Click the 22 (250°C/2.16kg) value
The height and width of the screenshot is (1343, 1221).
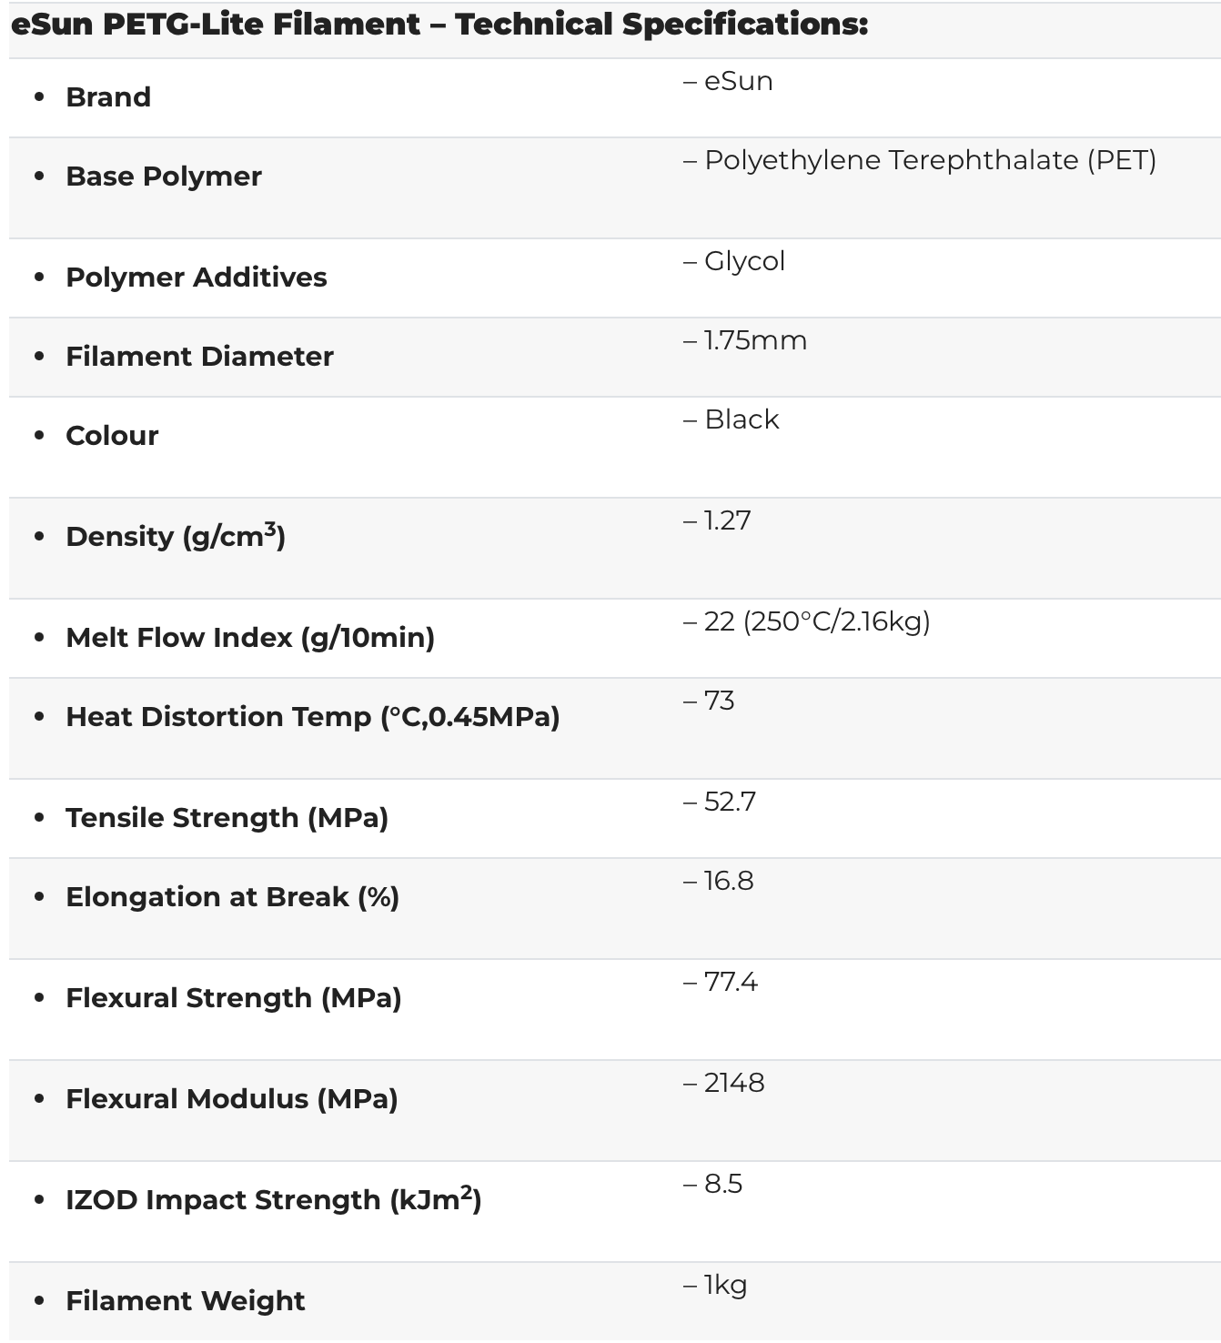pyautogui.click(x=806, y=622)
